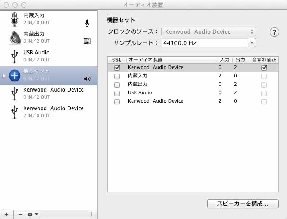
Task: Click the スピーカーを構成 button
Action: point(243,204)
